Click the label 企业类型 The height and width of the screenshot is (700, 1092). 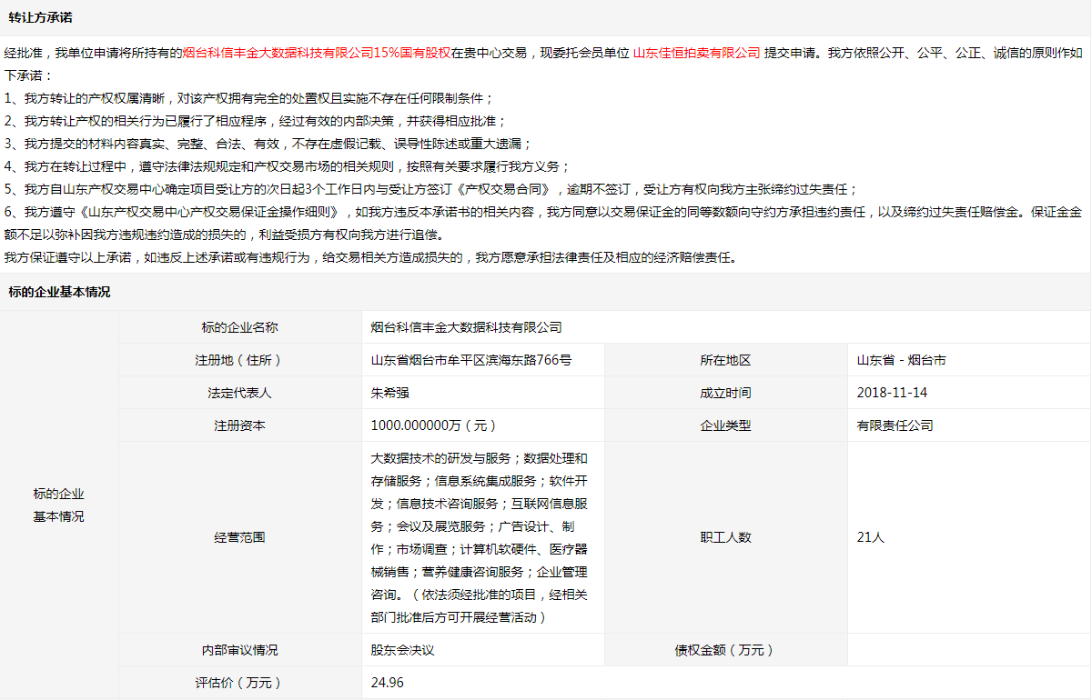(x=725, y=425)
